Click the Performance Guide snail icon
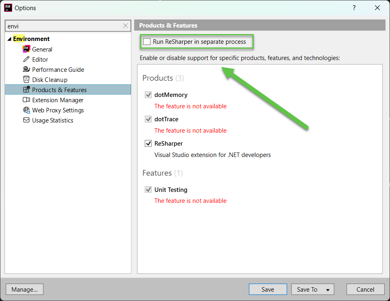This screenshot has height=301, width=390. (26, 69)
